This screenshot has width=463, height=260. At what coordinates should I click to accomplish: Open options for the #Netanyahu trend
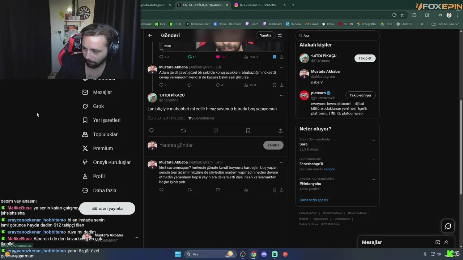pyautogui.click(x=373, y=179)
